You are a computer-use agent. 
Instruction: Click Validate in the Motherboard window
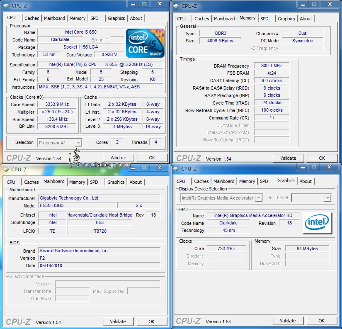[118, 322]
